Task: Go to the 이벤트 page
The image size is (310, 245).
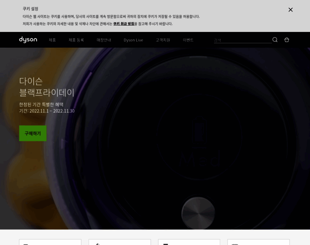Action: [188, 40]
